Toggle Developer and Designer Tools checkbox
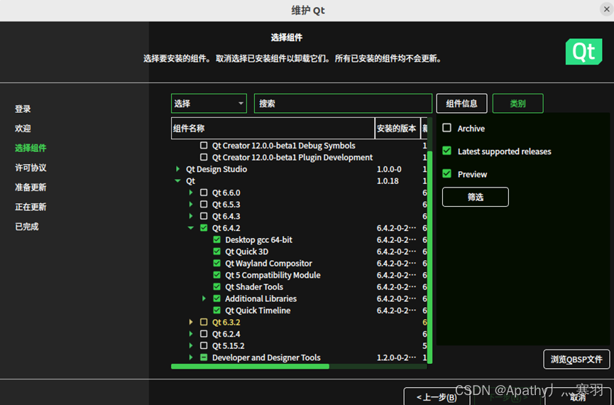The height and width of the screenshot is (405, 614). pos(204,357)
